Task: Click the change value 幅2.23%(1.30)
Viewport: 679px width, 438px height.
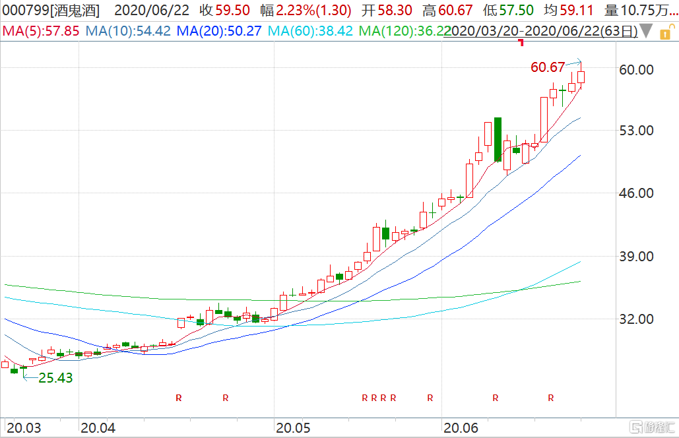Action: (306, 11)
